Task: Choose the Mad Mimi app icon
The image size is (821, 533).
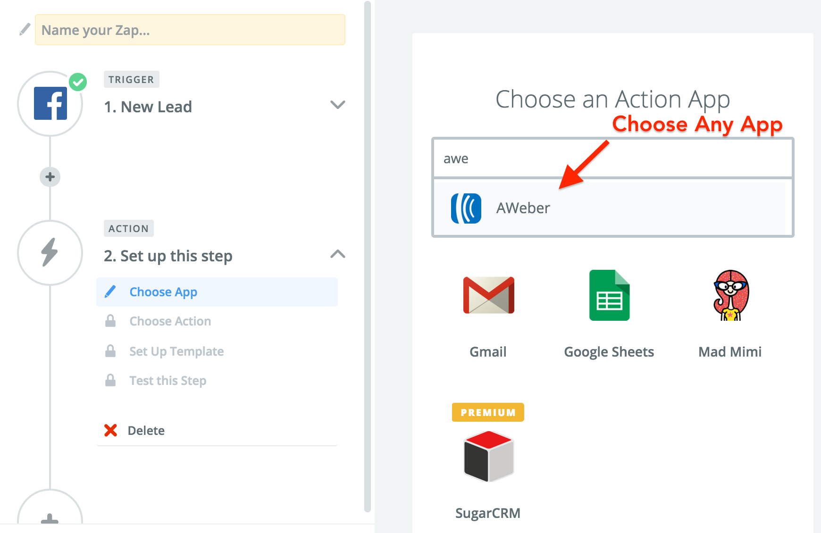Action: tap(730, 295)
